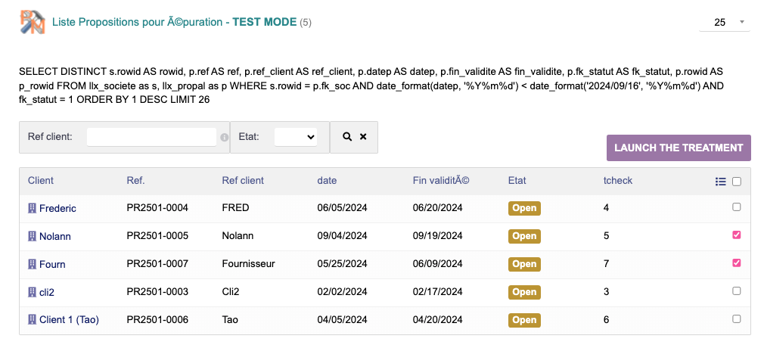764x345 pixels.
Task: Click into the Ref client search field
Action: tap(151, 137)
